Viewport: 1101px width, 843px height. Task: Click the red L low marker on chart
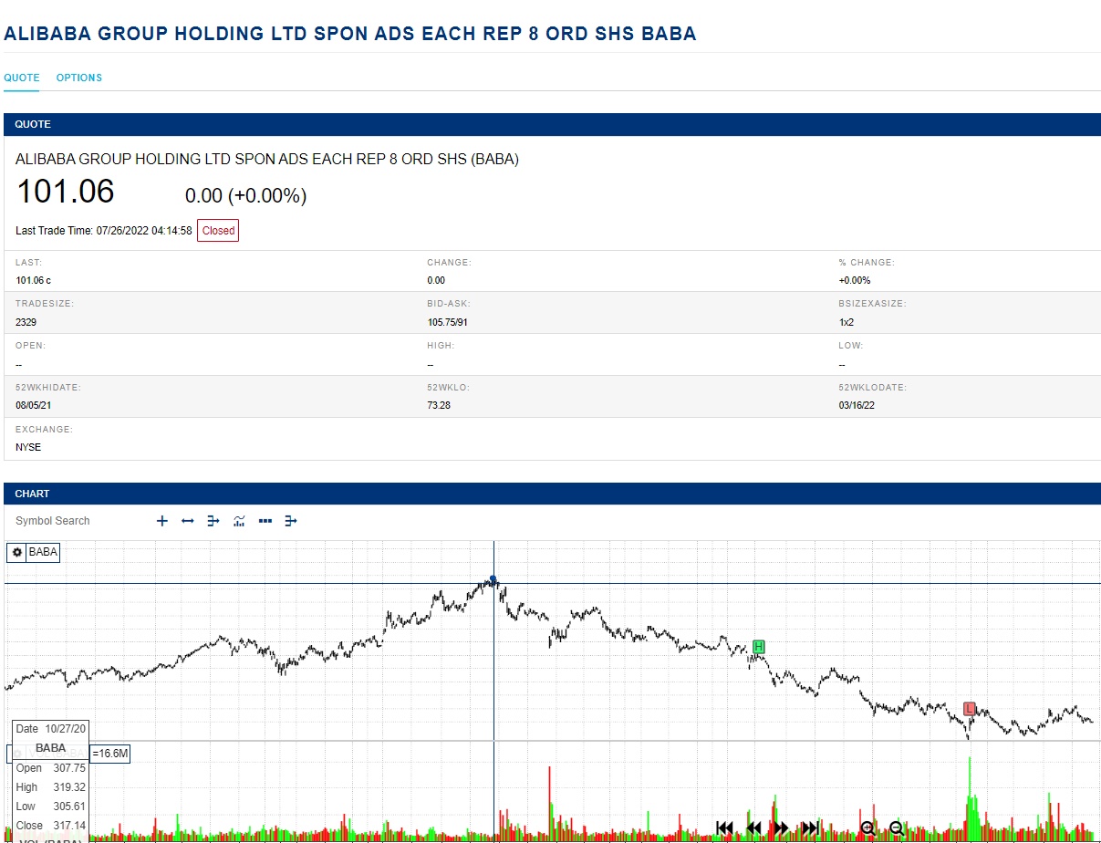tap(970, 709)
